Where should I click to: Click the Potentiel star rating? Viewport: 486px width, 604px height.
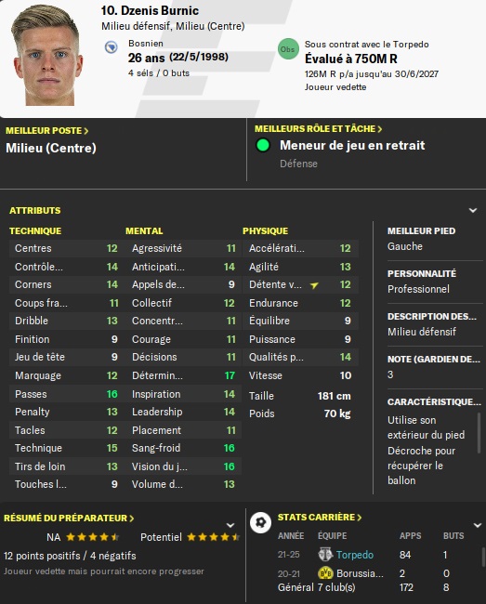tap(214, 537)
